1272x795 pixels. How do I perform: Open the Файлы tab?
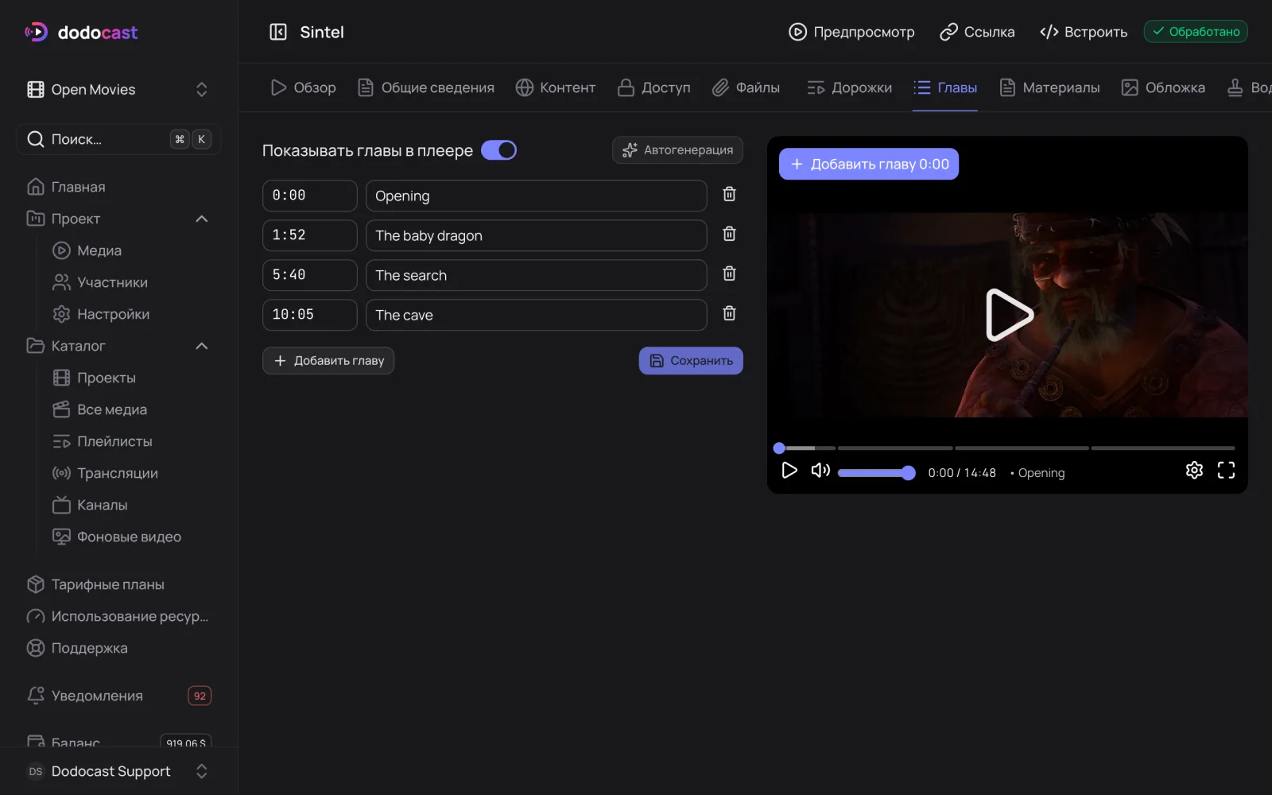[746, 87]
